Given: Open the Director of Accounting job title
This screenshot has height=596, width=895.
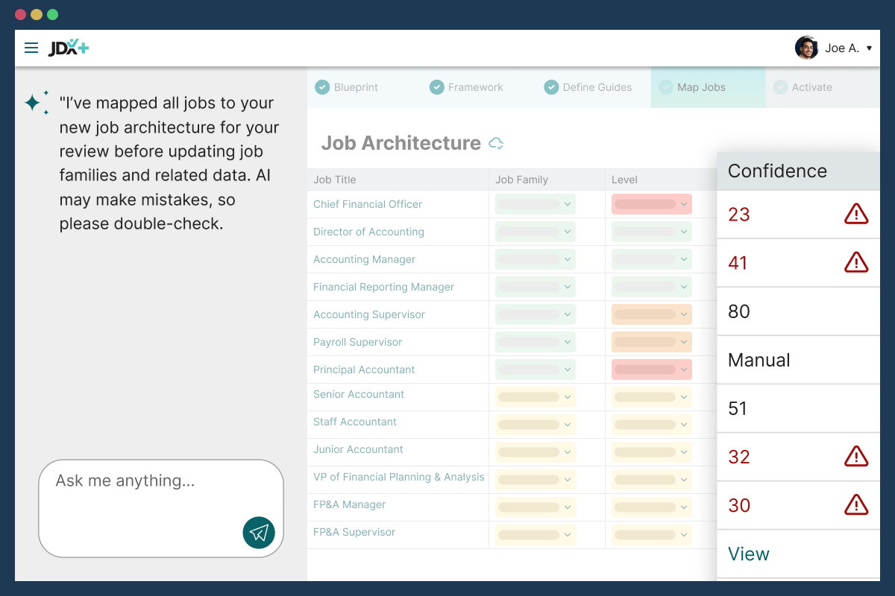Looking at the screenshot, I should coord(368,232).
